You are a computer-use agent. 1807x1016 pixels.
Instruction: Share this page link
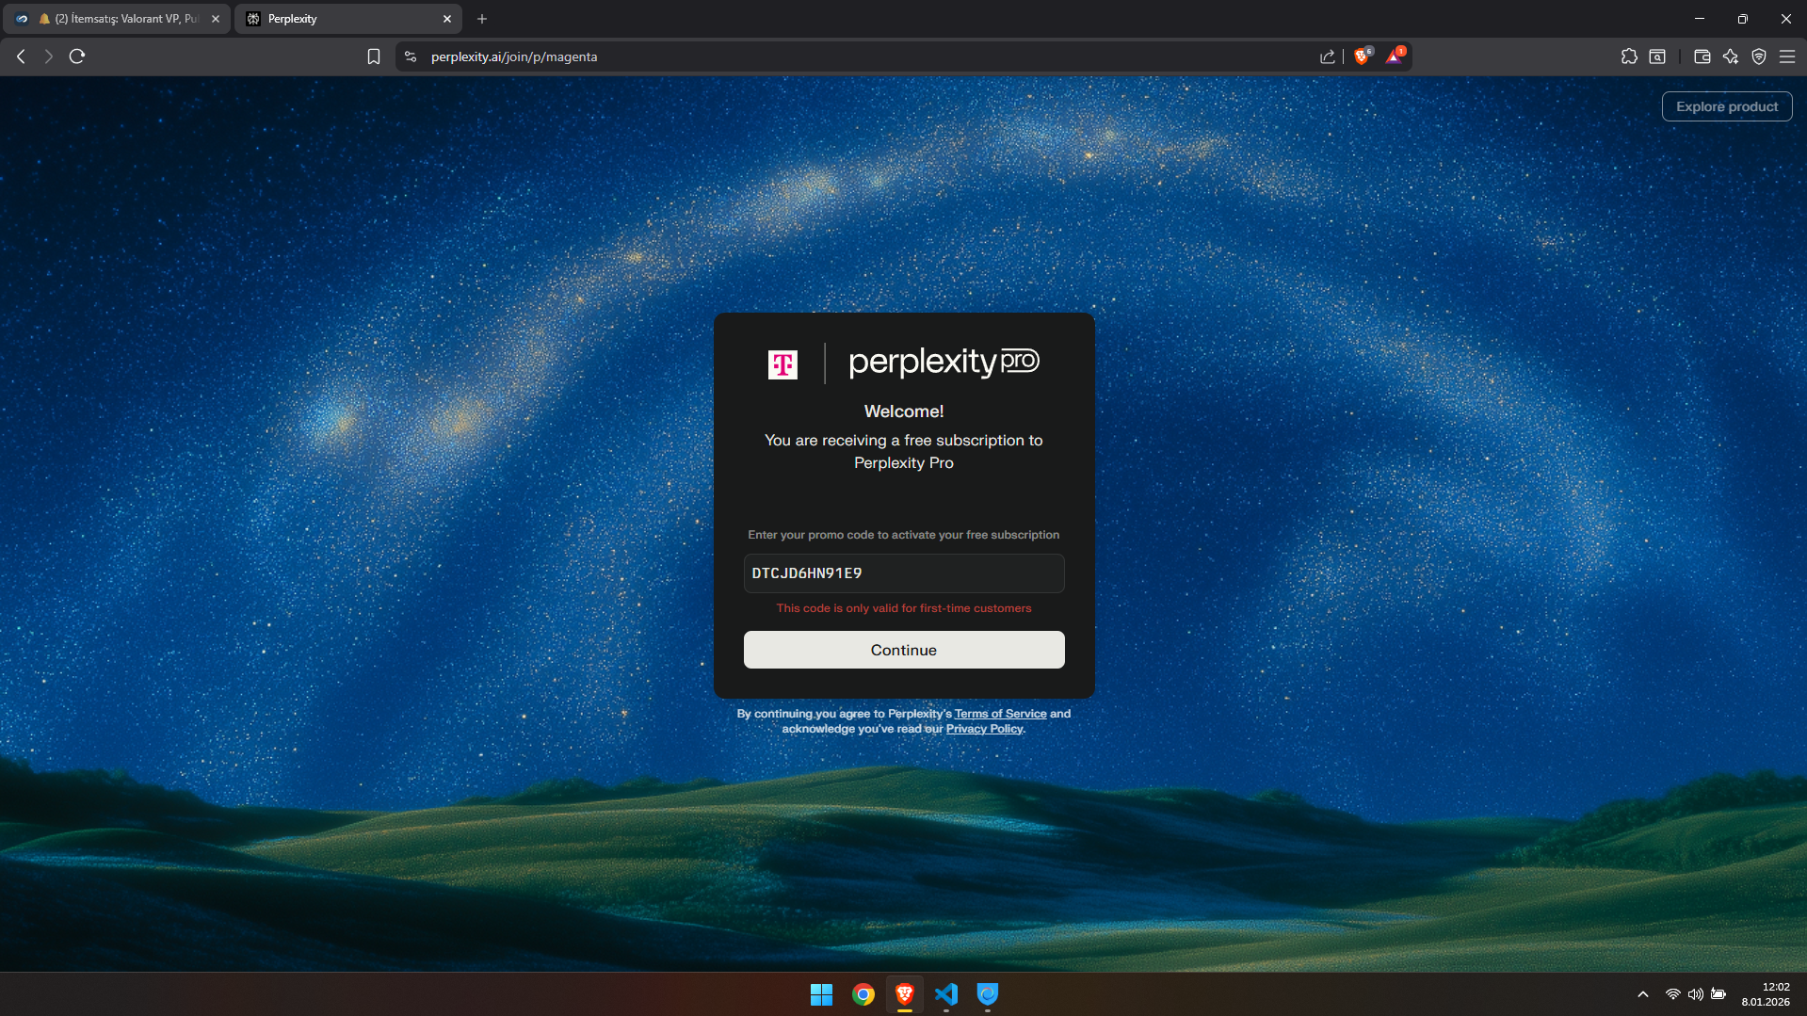(1328, 56)
